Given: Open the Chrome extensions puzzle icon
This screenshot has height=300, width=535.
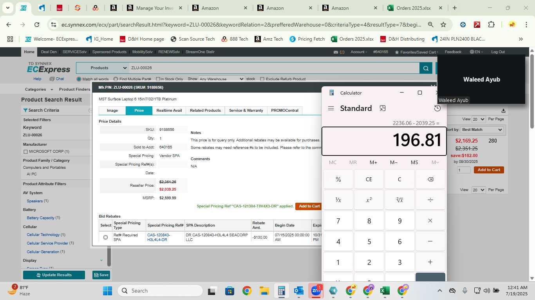Looking at the screenshot, I should [x=491, y=25].
